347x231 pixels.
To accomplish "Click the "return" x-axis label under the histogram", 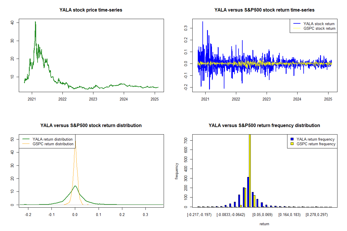I will pyautogui.click(x=264, y=224).
